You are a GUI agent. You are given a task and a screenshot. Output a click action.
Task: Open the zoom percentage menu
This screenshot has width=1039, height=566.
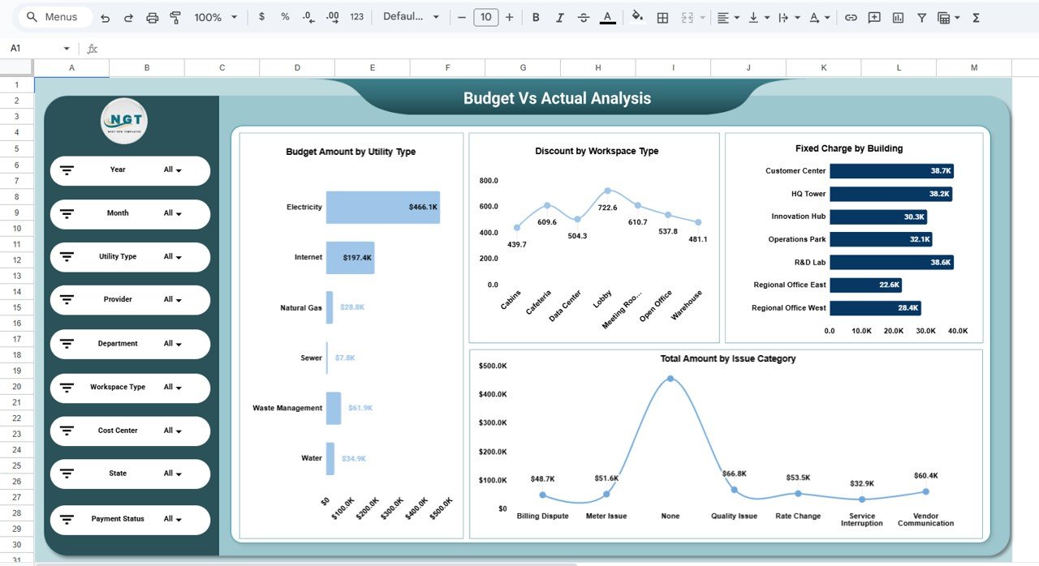tap(214, 16)
